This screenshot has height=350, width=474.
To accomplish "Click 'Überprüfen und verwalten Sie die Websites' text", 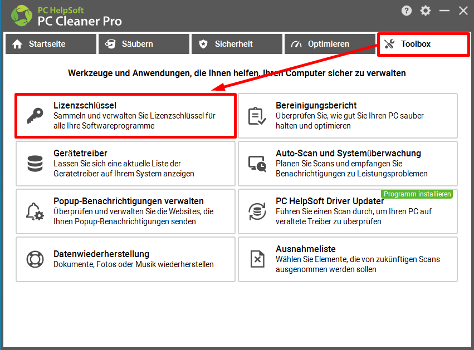I will [x=134, y=216].
